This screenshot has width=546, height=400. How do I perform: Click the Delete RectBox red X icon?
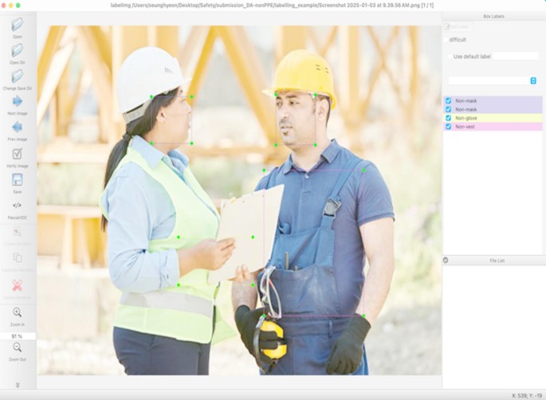pos(17,286)
